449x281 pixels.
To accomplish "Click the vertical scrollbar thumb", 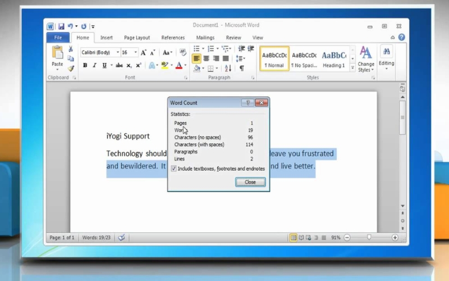I will [x=402, y=117].
